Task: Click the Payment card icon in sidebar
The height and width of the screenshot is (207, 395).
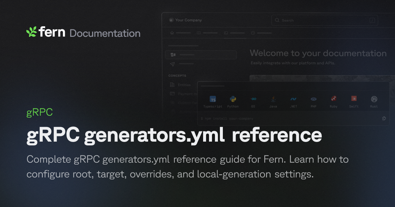Action: (x=172, y=94)
